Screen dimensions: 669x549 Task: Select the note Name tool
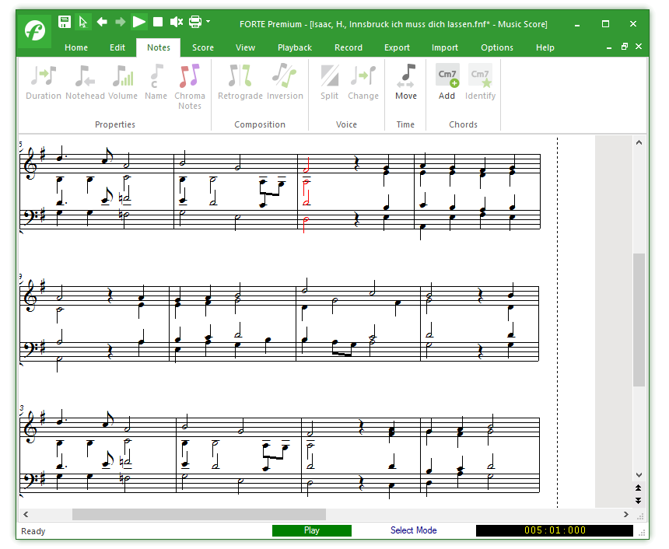[x=156, y=82]
